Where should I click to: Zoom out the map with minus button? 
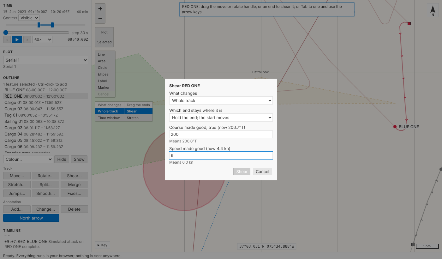point(100,18)
